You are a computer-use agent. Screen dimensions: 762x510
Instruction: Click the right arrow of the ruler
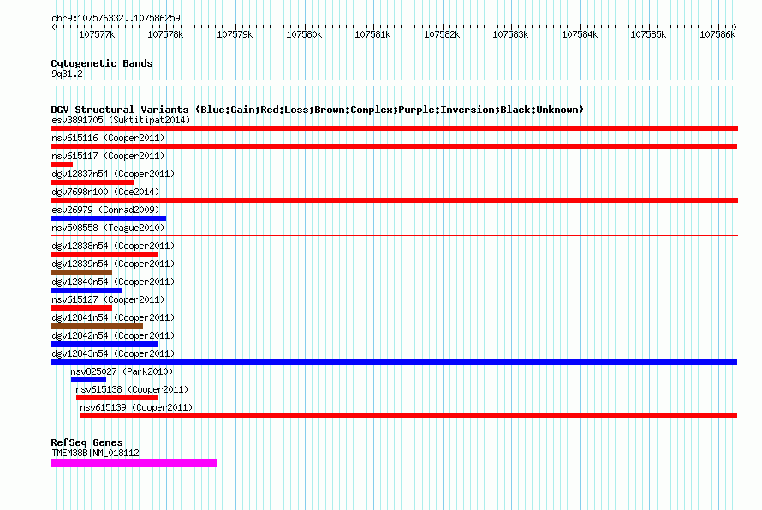pyautogui.click(x=735, y=27)
